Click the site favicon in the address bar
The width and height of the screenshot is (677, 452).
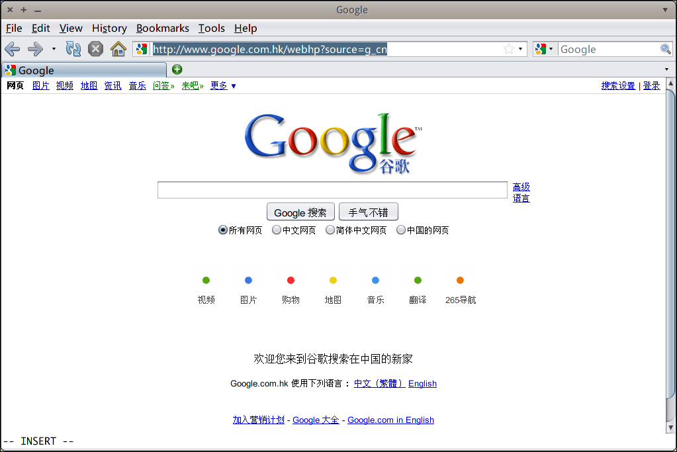141,49
